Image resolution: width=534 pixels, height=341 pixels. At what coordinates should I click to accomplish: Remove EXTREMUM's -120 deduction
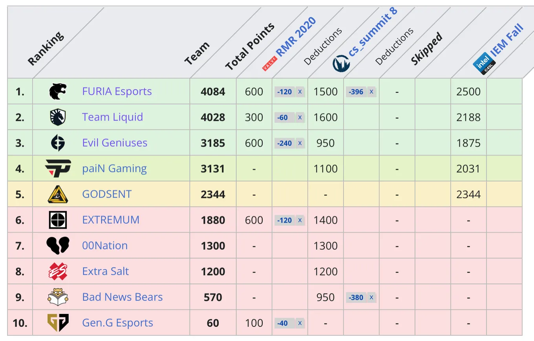click(300, 220)
